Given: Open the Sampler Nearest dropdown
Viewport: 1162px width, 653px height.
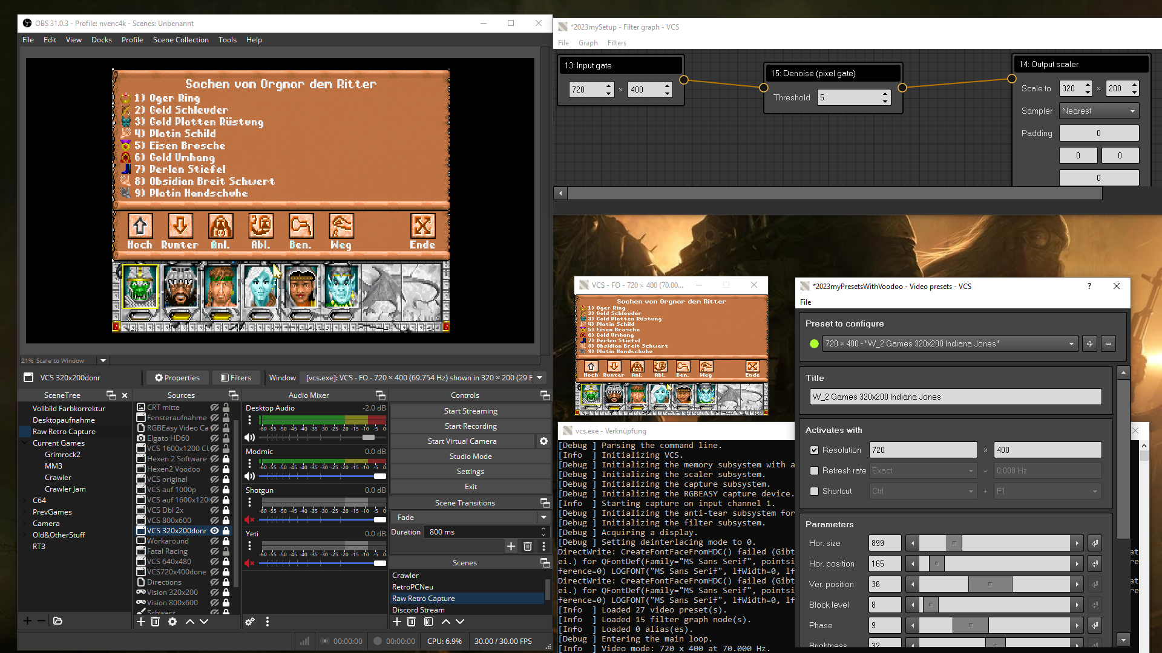Looking at the screenshot, I should [1098, 111].
